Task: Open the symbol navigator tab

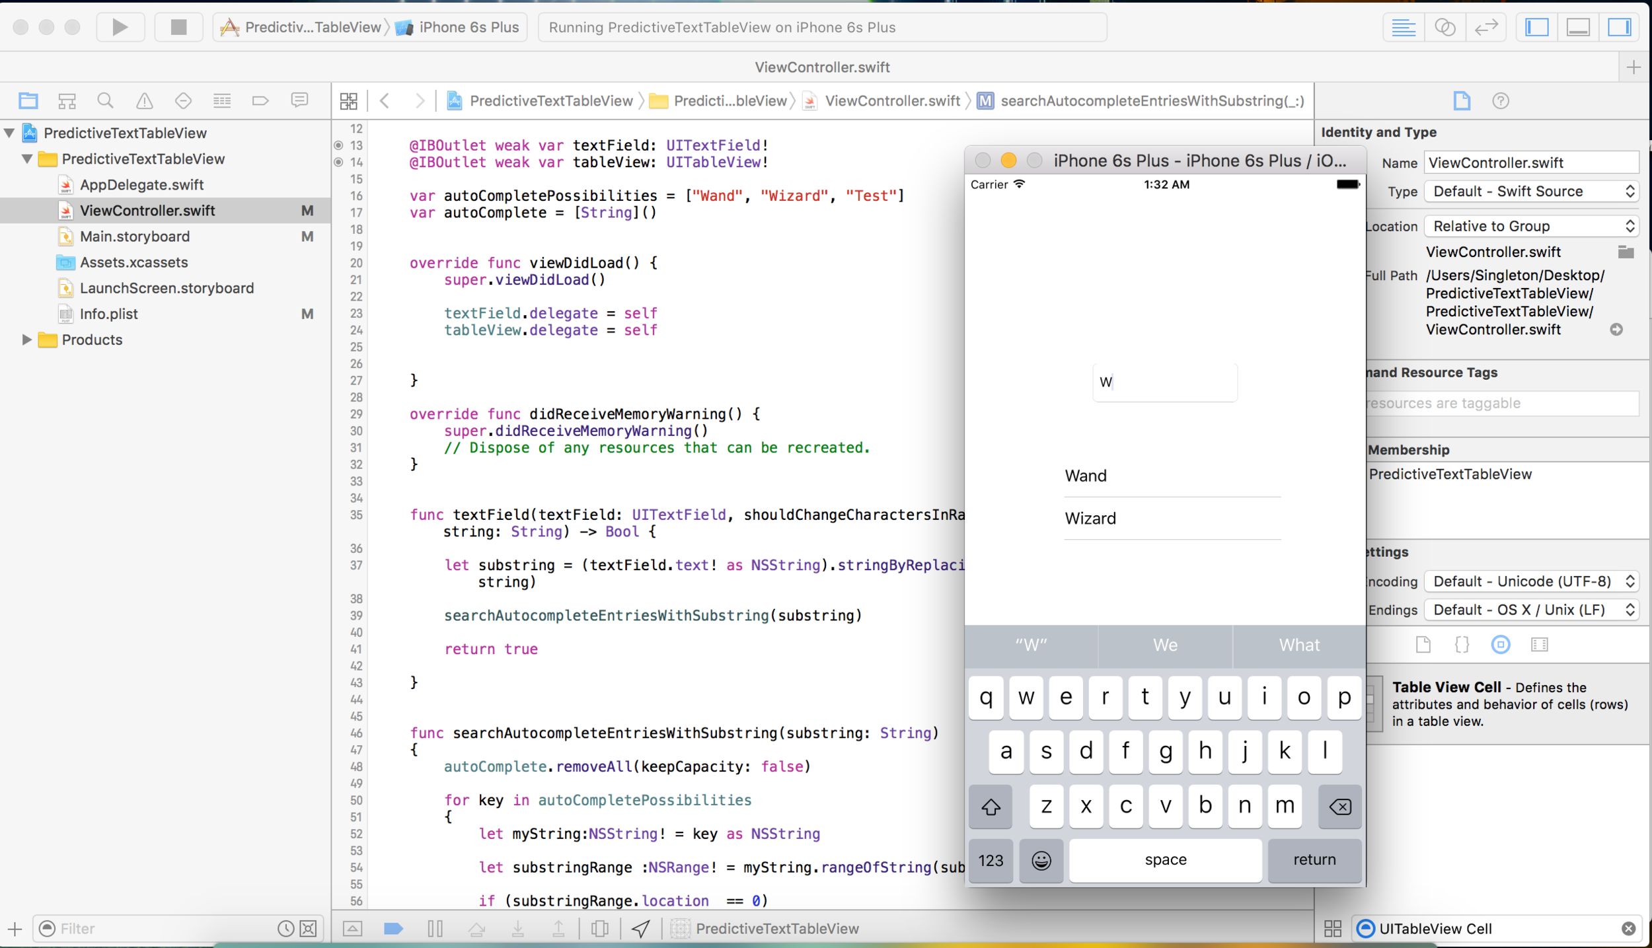Action: pos(67,100)
